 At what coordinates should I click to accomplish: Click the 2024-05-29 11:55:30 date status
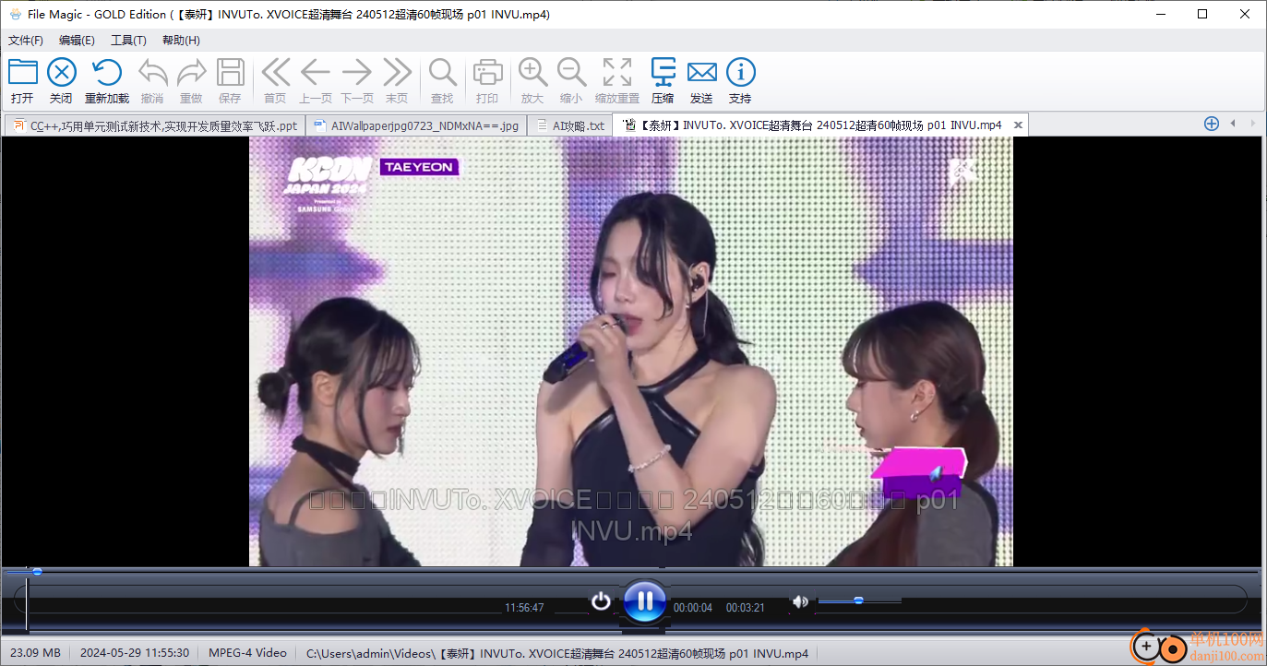click(x=135, y=653)
